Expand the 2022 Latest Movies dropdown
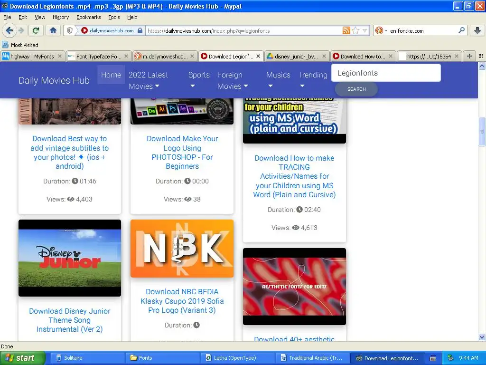Screen dimensions: 486x365 148,80
